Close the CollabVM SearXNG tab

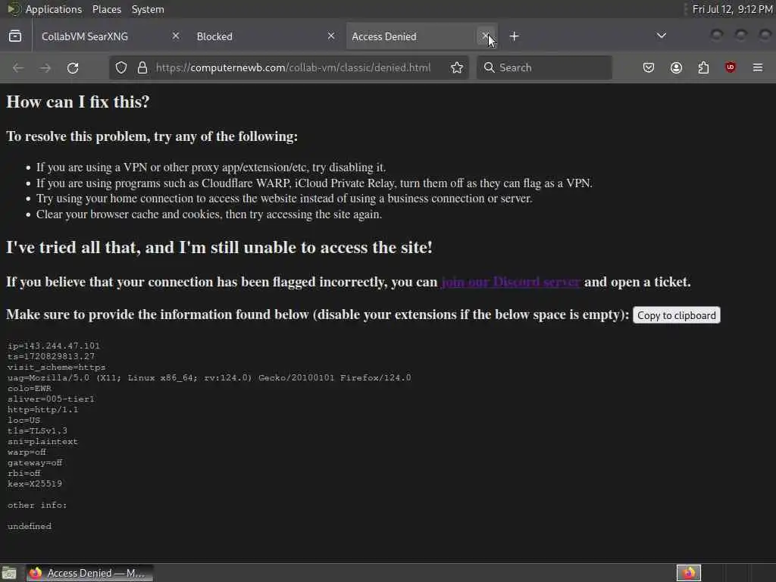coord(175,36)
